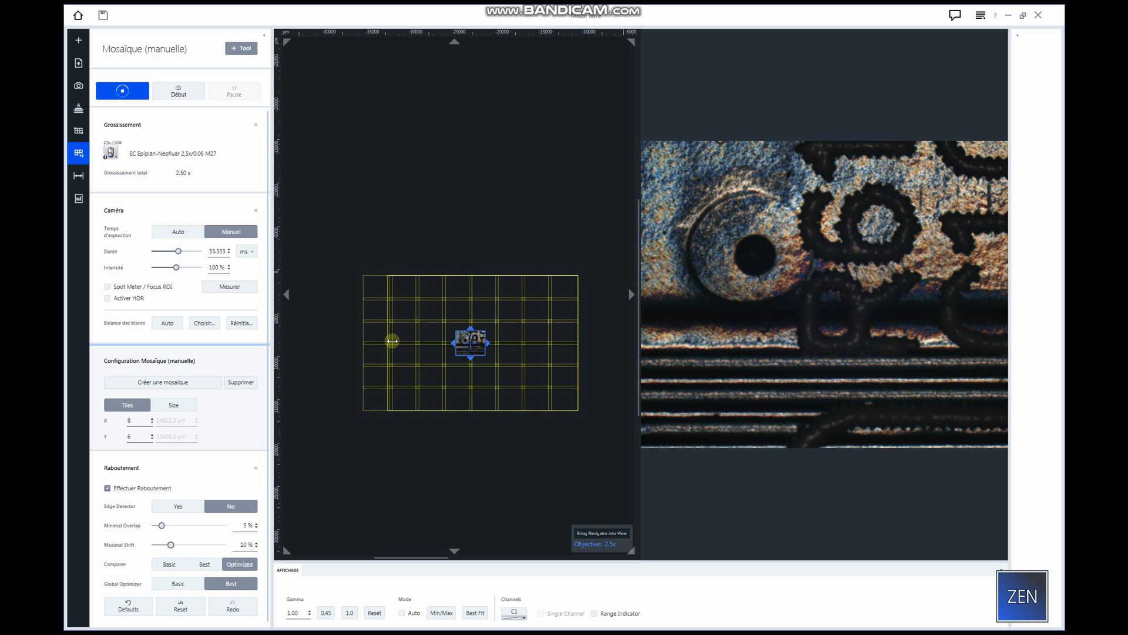Image resolution: width=1128 pixels, height=635 pixels.
Task: Click the Minimal Overlap slider handle
Action: (162, 526)
